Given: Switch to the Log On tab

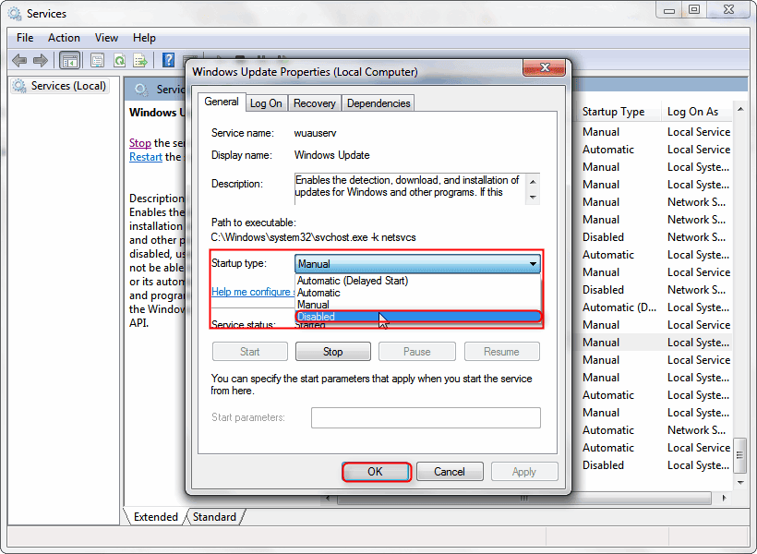Looking at the screenshot, I should pyautogui.click(x=266, y=103).
